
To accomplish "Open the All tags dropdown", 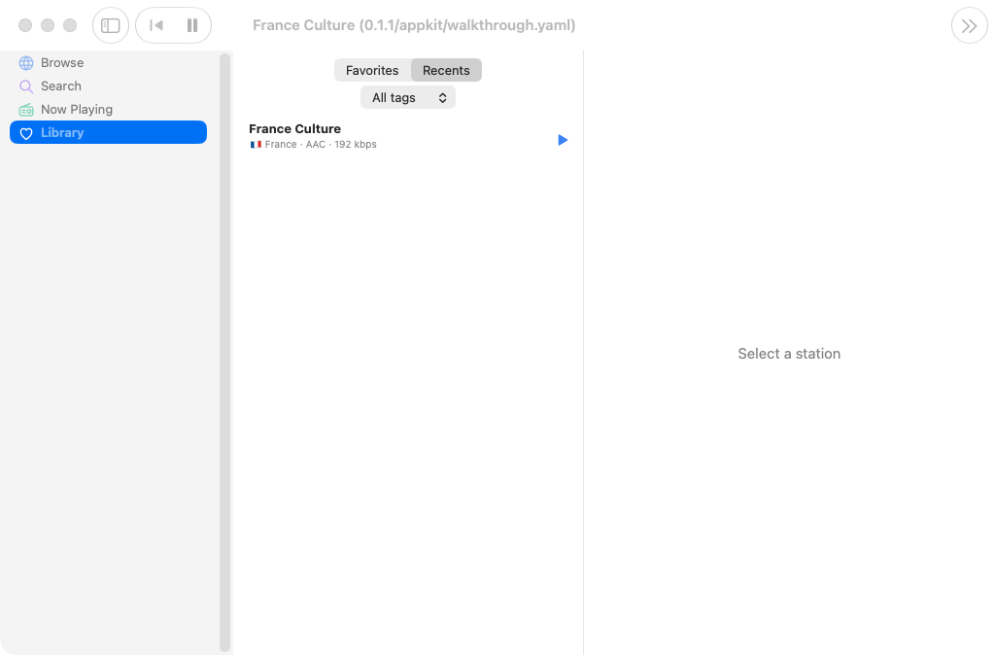I will 408,98.
